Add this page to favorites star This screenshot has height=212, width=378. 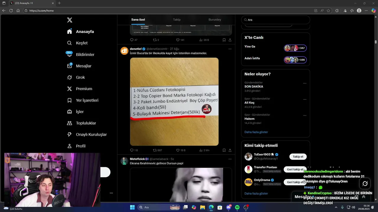[328, 11]
